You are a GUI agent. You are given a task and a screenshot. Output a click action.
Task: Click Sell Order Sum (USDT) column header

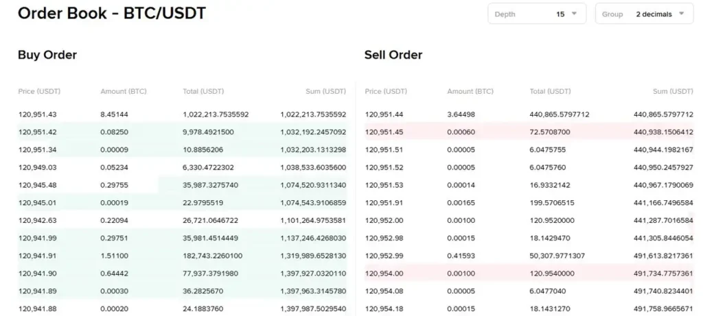673,91
